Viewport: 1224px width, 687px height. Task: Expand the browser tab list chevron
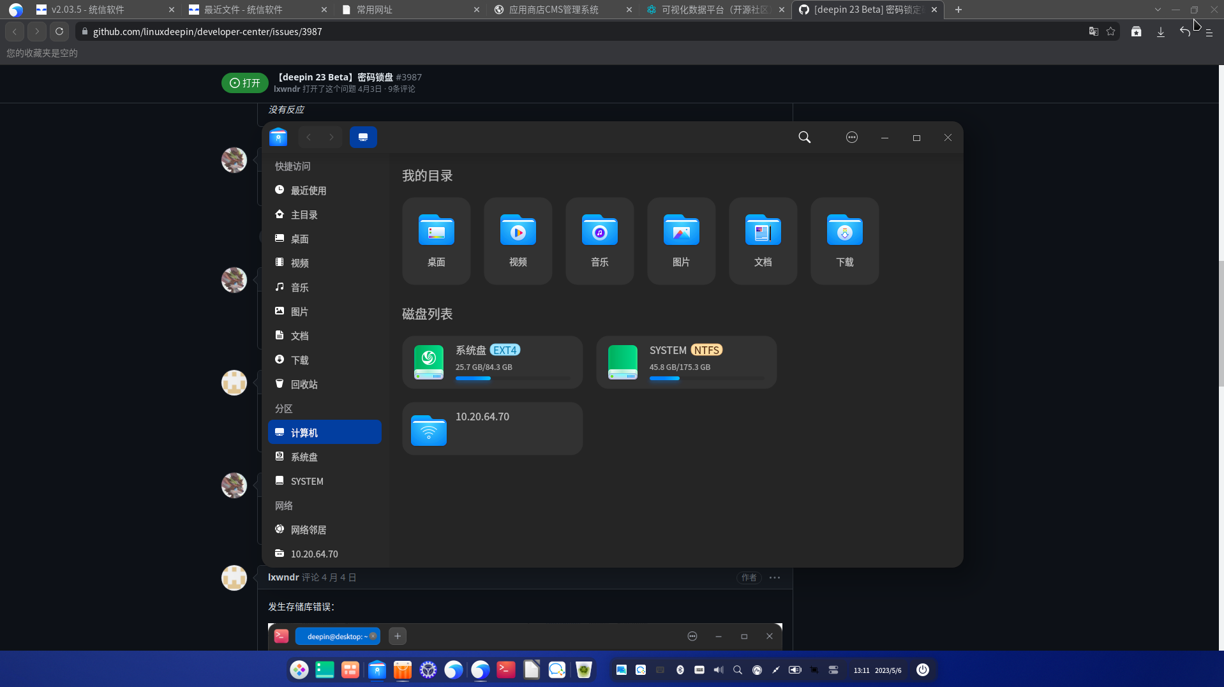pos(1158,10)
